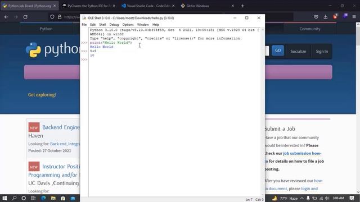Viewport: 360px width, 202px height.
Task: Click the Back end tag link
Action: (x=58, y=144)
